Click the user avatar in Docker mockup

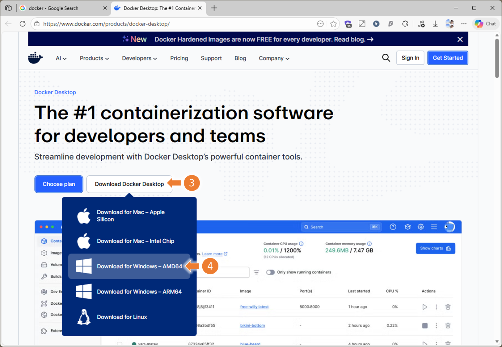pos(449,227)
